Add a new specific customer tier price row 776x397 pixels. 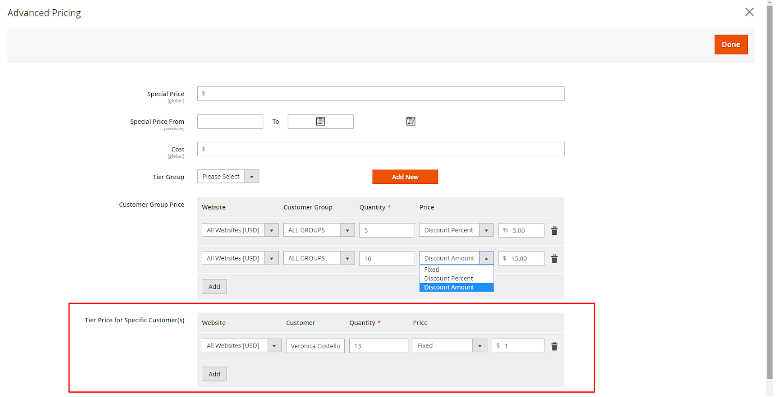coord(214,374)
